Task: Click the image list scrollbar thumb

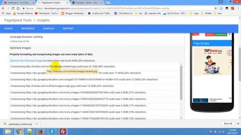Action: pyautogui.click(x=181, y=82)
